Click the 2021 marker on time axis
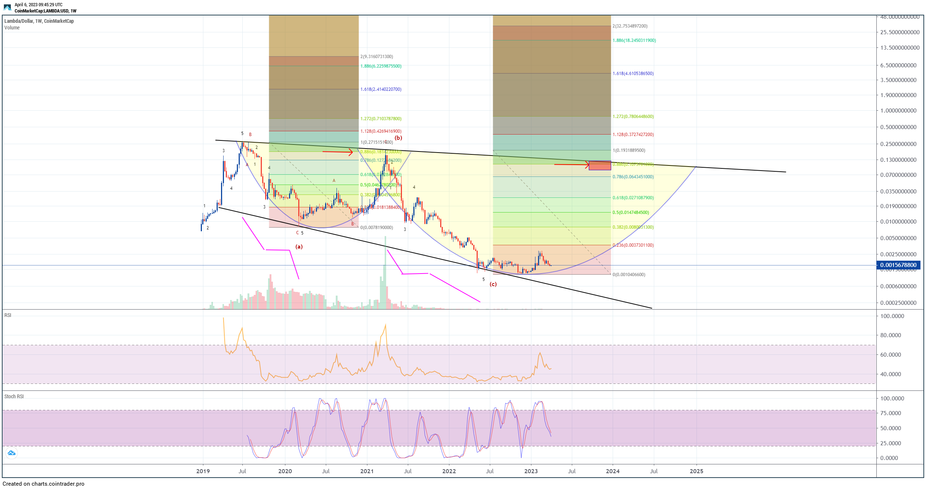This screenshot has width=926, height=489. 367,471
